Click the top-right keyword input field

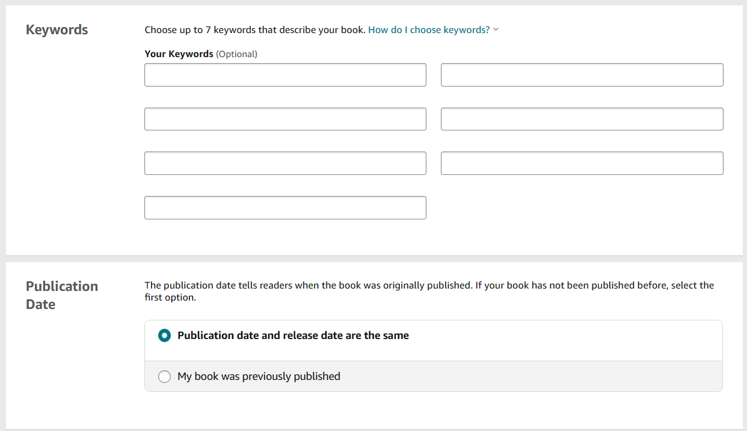[582, 75]
